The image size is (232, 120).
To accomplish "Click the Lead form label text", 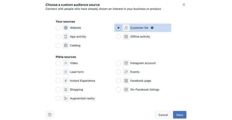I will coord(77,72).
